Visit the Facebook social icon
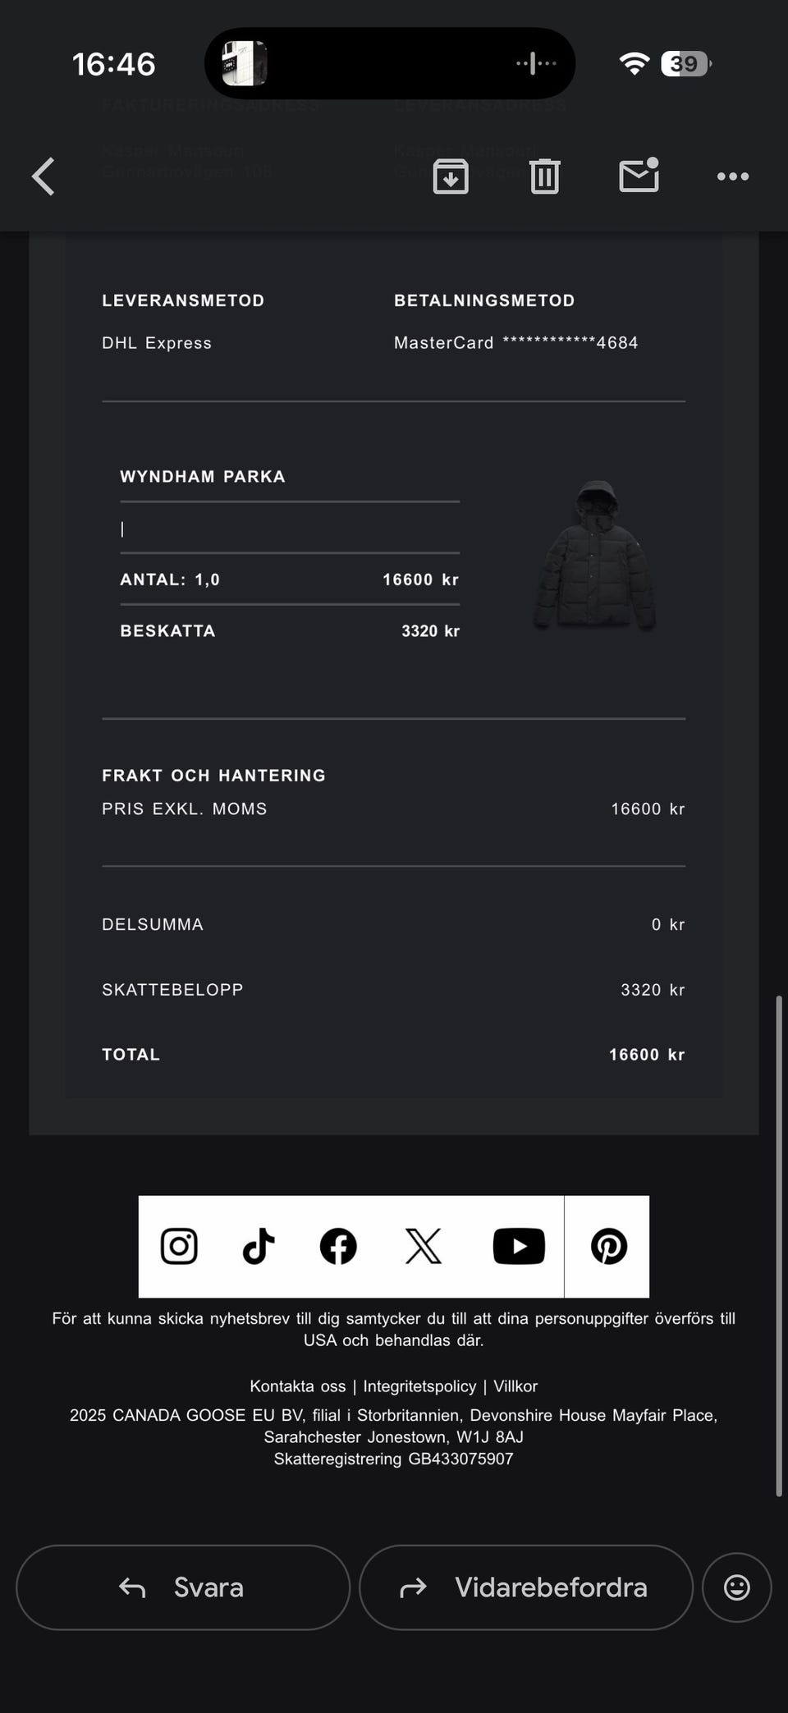This screenshot has height=1713, width=788. point(338,1246)
